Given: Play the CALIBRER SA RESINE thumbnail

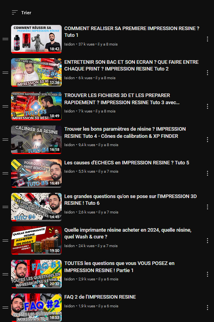Looking at the screenshot, I should [36, 140].
